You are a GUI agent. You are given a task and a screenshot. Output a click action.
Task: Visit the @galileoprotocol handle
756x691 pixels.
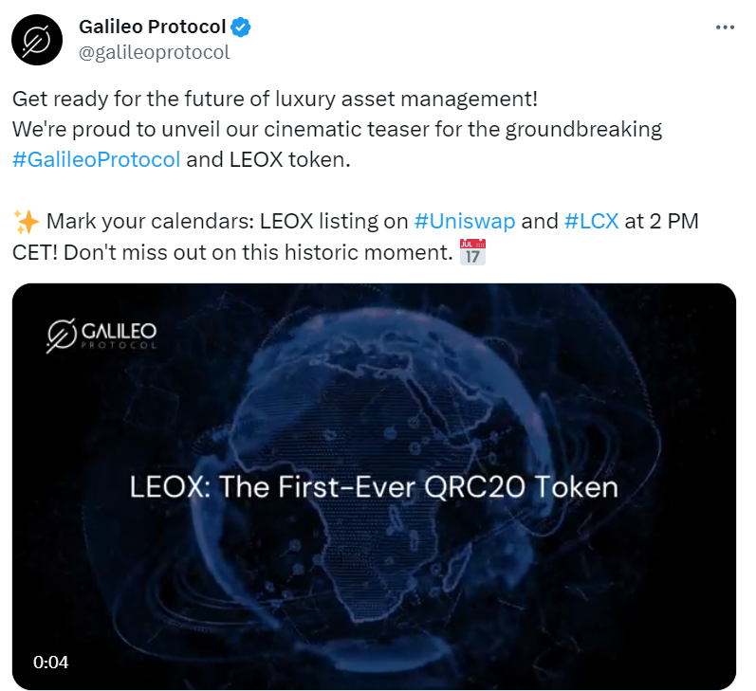pyautogui.click(x=154, y=52)
